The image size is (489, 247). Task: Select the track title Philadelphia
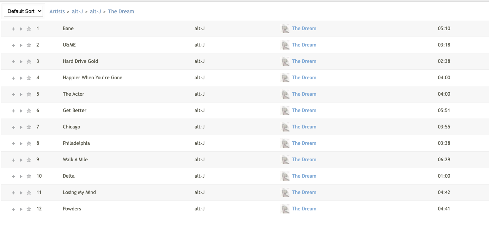(x=76, y=143)
